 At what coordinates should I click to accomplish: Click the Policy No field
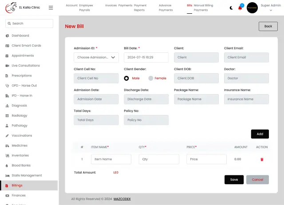pos(146,120)
